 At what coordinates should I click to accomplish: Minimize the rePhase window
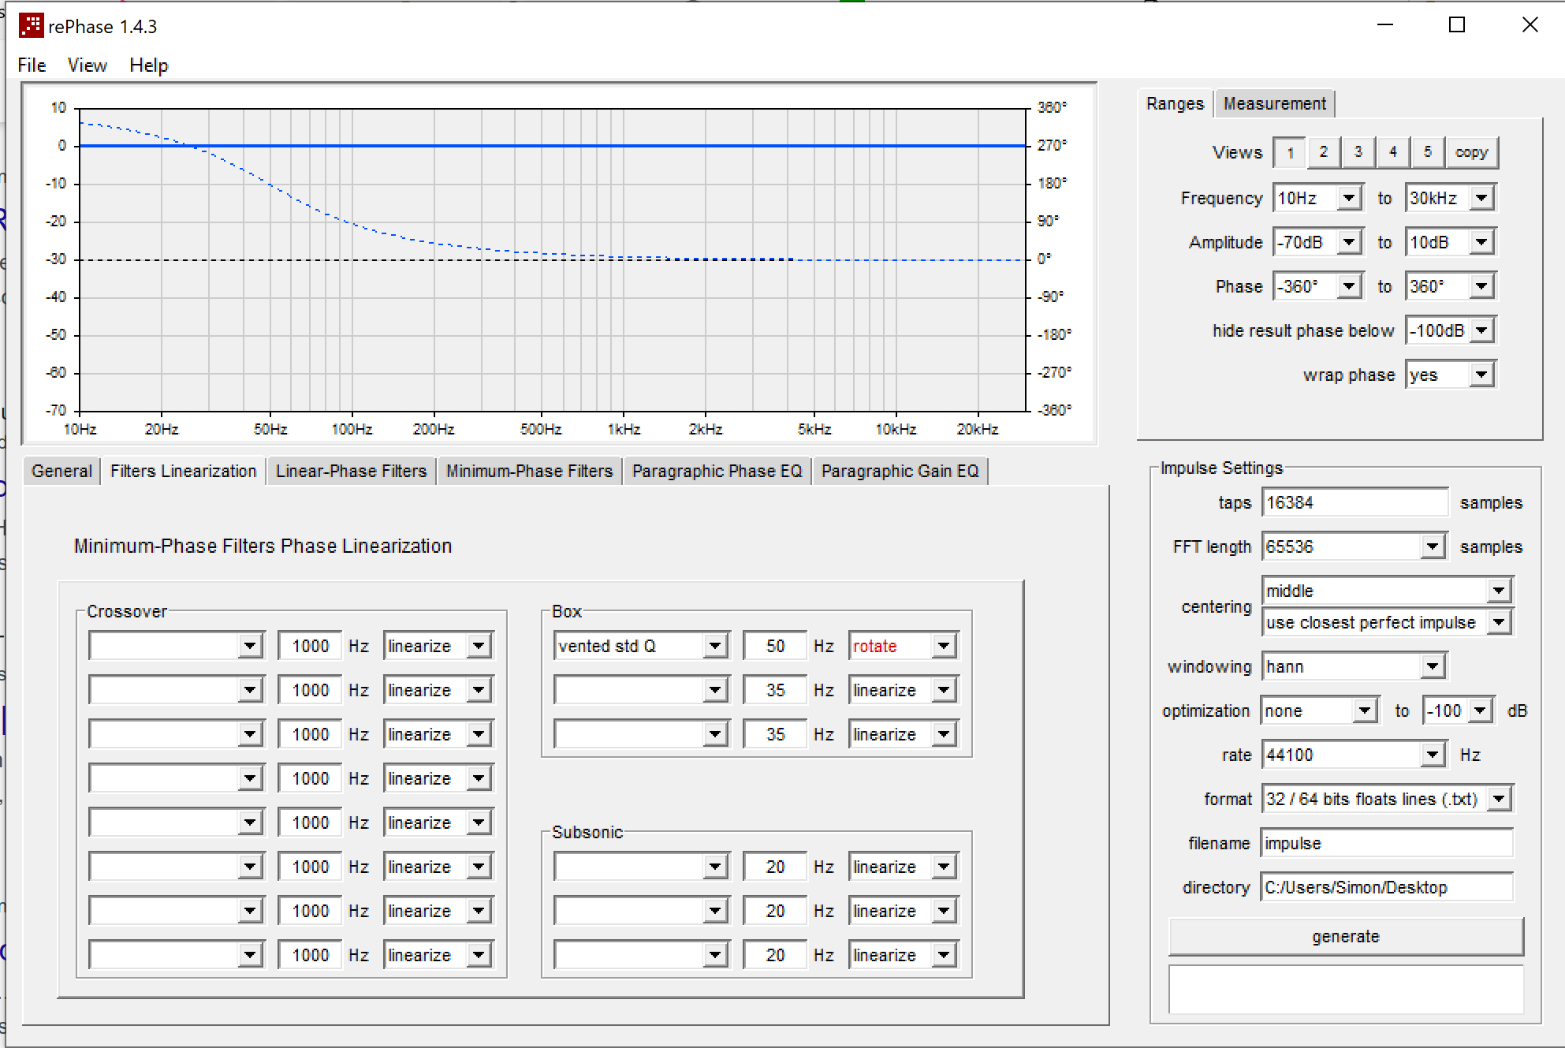(x=1384, y=25)
